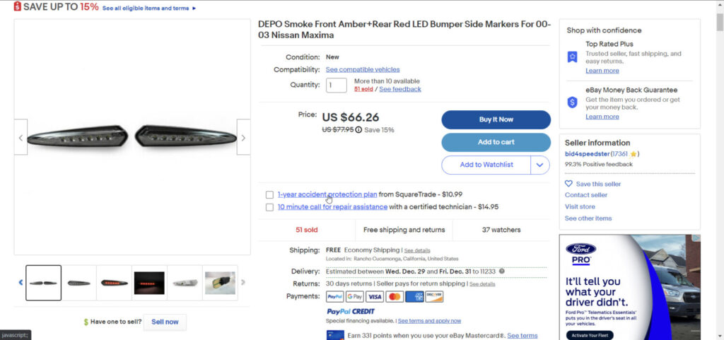Expand the Add to Watchlist dropdown arrow
724x340 pixels.
[x=539, y=165]
